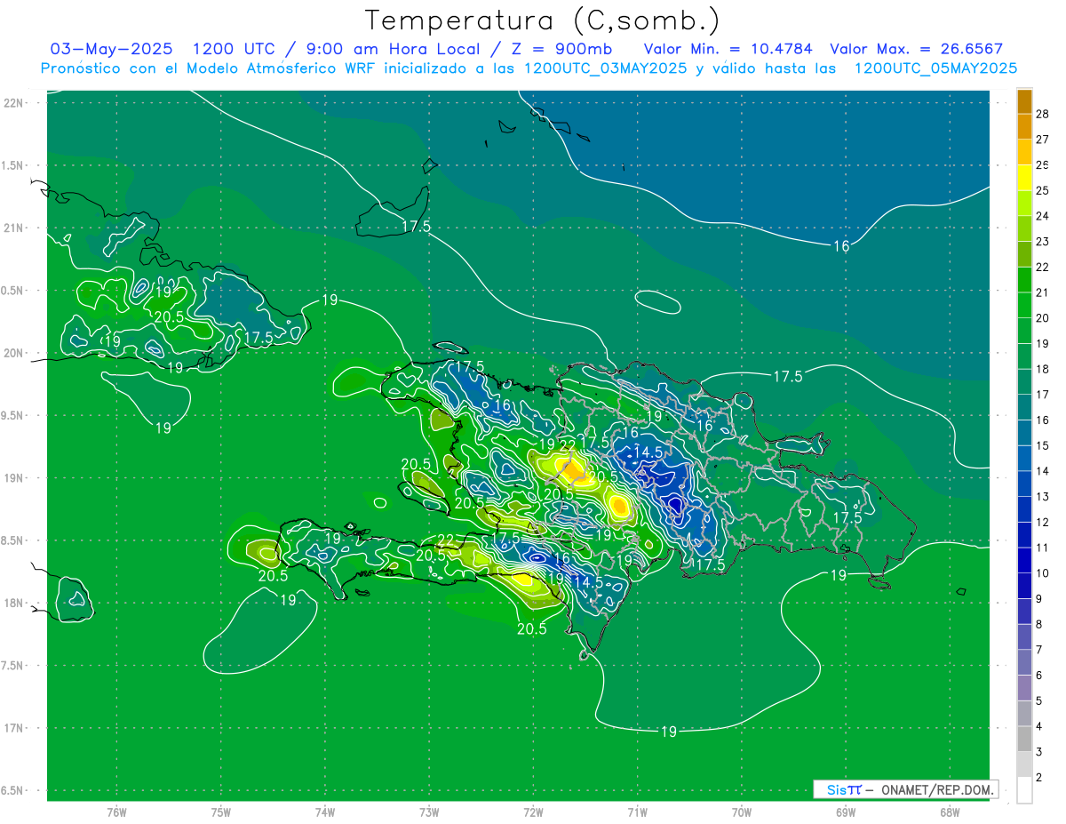Click the title 'Temperatura (C,somb.)'
The width and height of the screenshot is (1066, 824).
coord(542,20)
